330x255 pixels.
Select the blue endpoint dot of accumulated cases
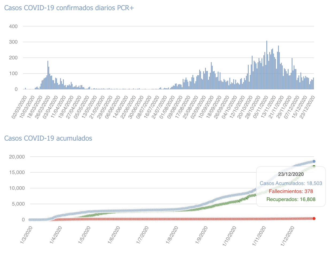click(x=314, y=161)
